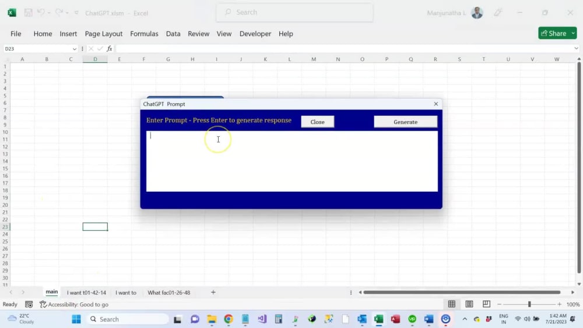Click the Save icon in the title bar
Screen dimensions: 583x328
pos(28,13)
